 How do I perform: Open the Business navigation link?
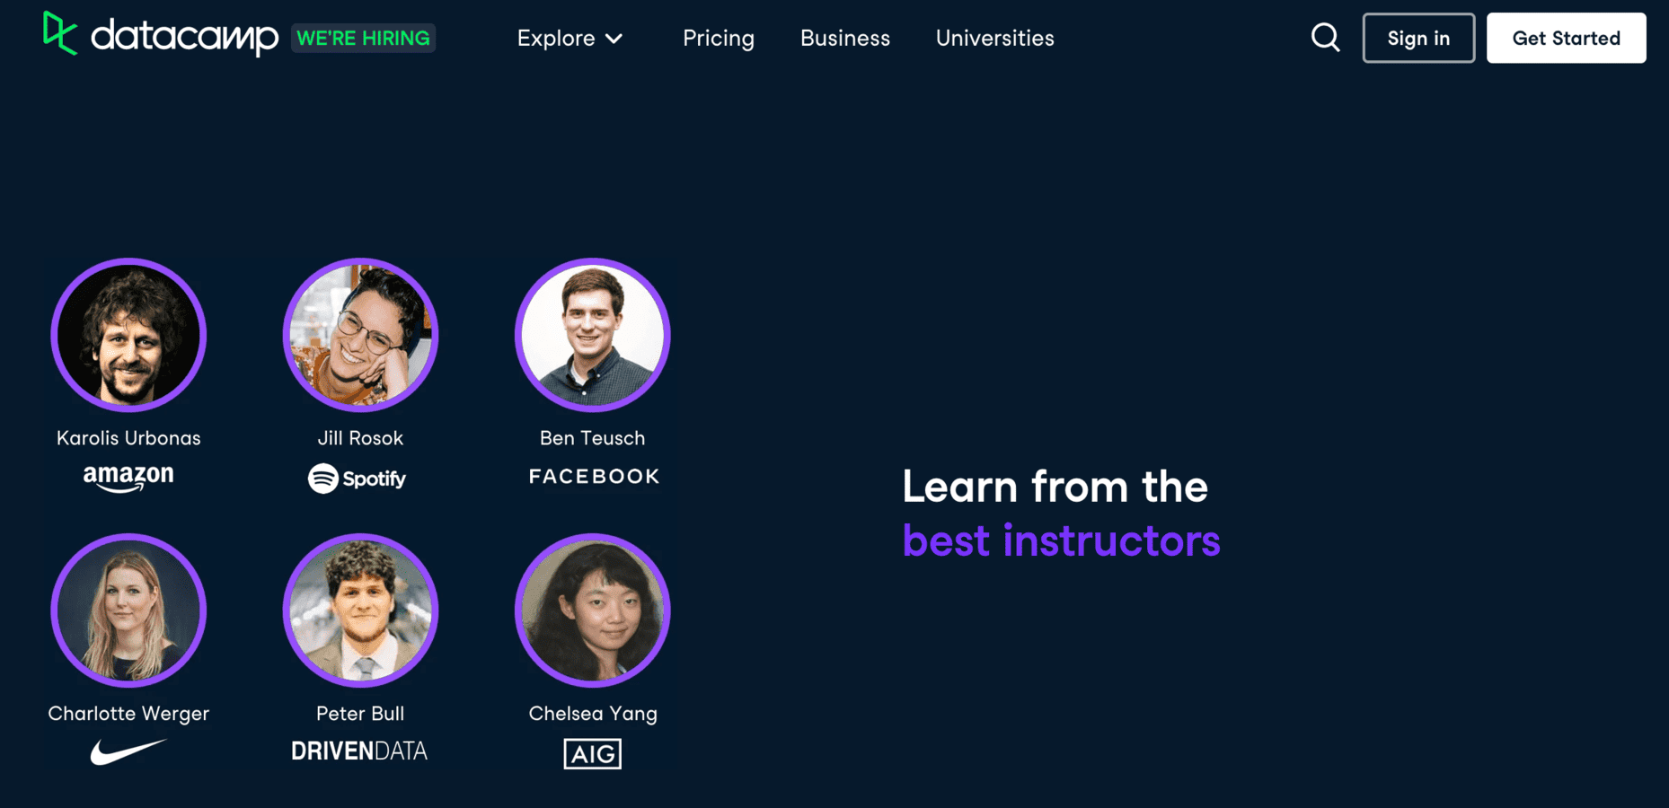845,38
